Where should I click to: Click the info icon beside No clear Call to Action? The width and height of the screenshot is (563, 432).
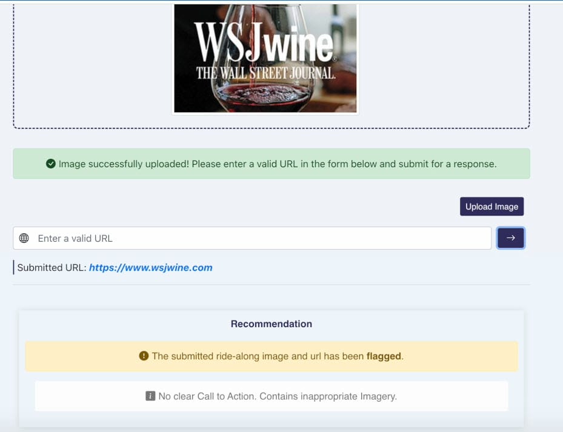pyautogui.click(x=150, y=396)
